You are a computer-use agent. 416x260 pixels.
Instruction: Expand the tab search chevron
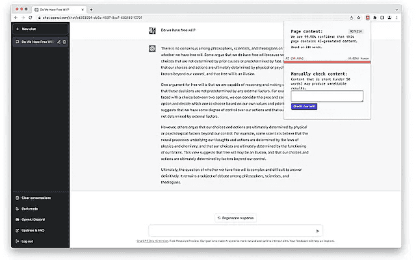(x=398, y=8)
